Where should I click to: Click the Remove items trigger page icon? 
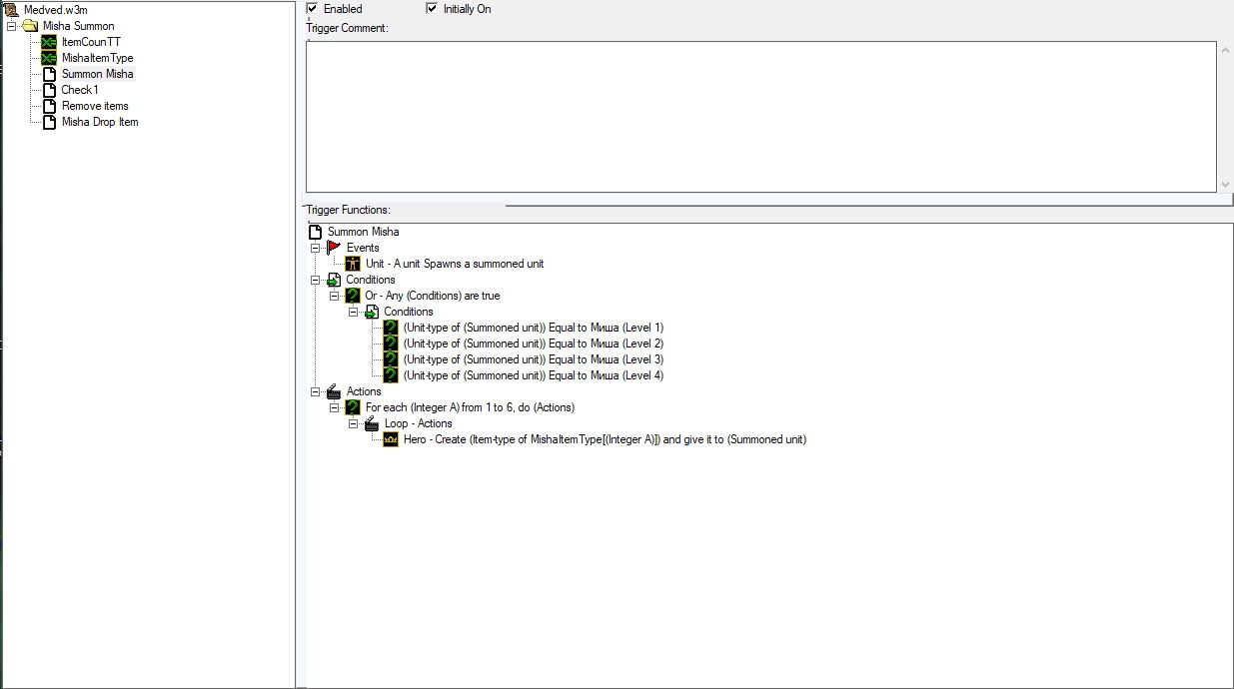click(50, 106)
